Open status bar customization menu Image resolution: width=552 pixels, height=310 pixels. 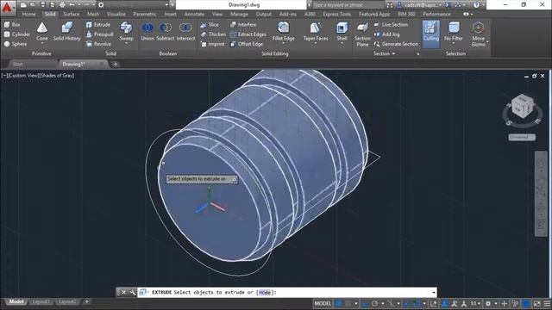coord(547,303)
